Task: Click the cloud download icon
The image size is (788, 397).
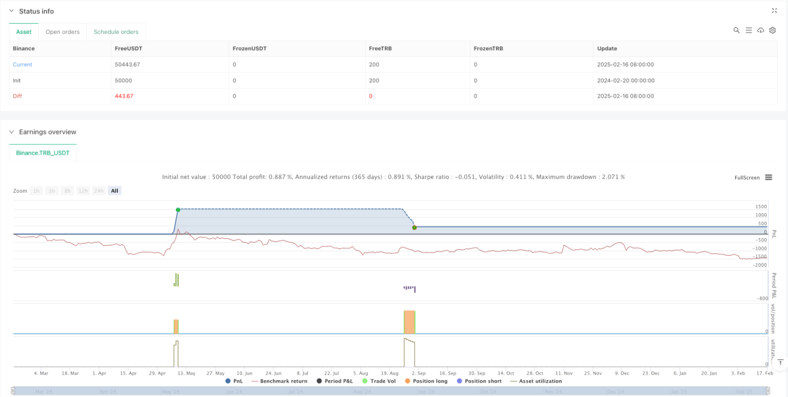Action: click(x=761, y=30)
